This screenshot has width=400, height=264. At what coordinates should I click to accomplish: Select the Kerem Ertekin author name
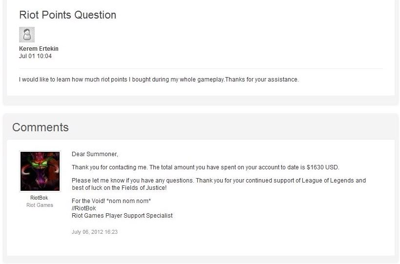(39, 49)
